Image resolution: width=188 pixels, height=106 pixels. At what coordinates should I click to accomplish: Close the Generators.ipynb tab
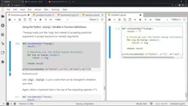78,15
